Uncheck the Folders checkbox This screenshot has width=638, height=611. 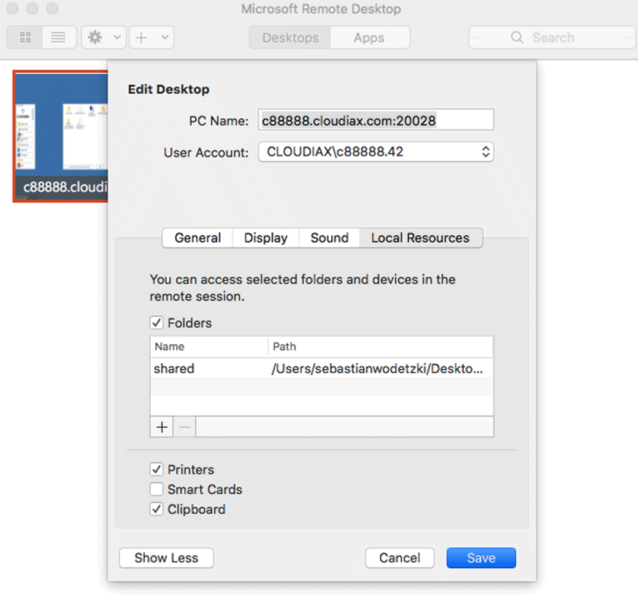157,322
